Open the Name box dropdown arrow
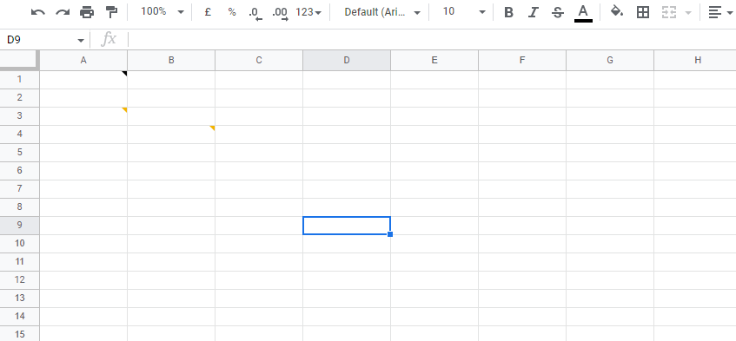Screen dimensions: 736x341 point(81,41)
